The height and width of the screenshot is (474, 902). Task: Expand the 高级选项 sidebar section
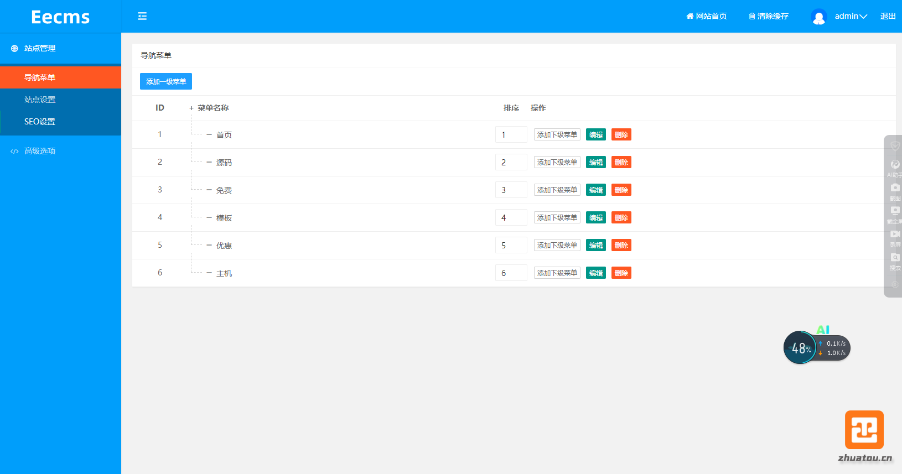tap(40, 151)
